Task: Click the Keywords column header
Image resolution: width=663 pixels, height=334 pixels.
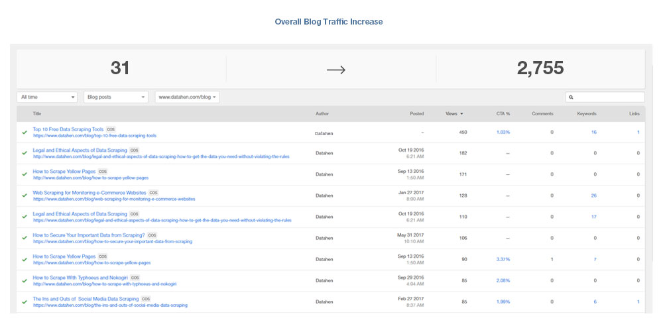Action: click(x=587, y=114)
